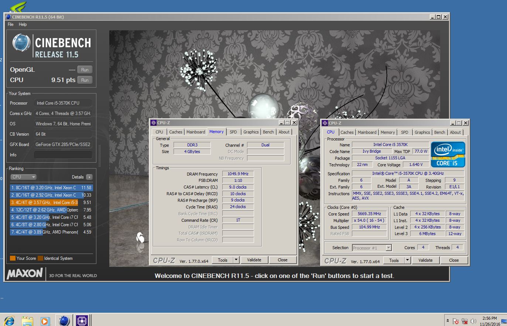Click CPU-Z Memory window title icon
This screenshot has height=326, width=507.
[x=154, y=123]
